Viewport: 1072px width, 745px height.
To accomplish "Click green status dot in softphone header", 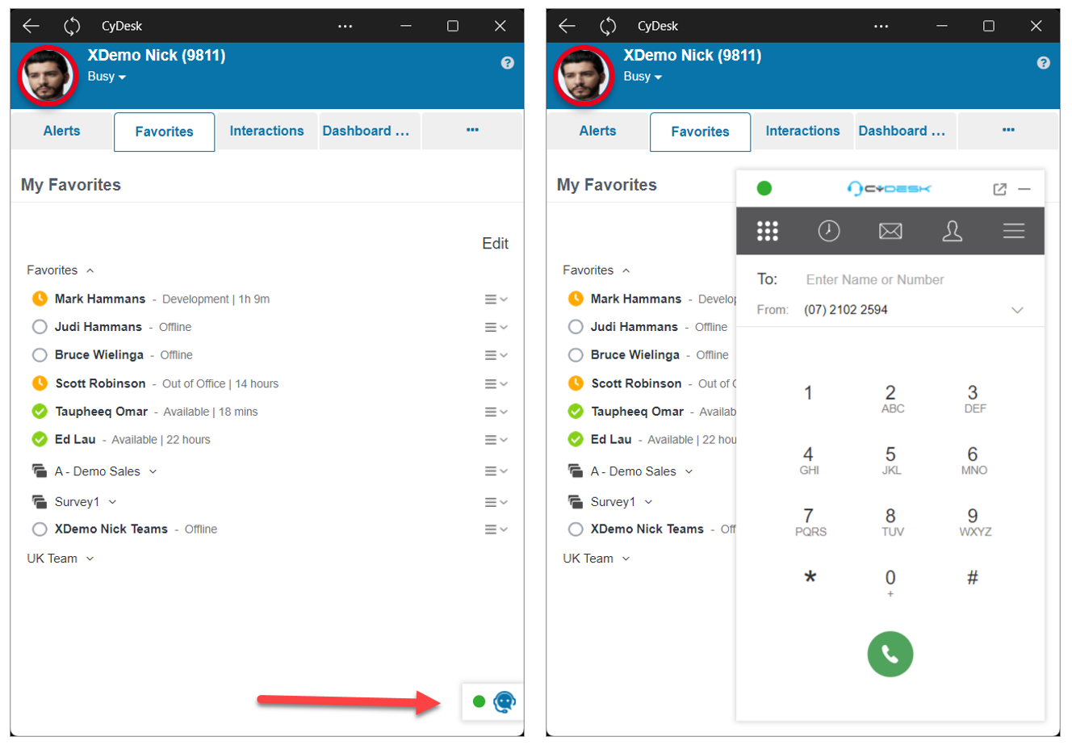I will coord(764,188).
